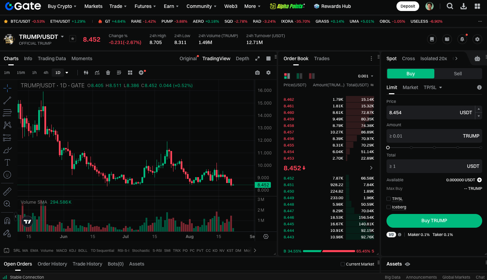Select the emoji sticker tool
Screen dimensions: 487x280
[x=7, y=175]
